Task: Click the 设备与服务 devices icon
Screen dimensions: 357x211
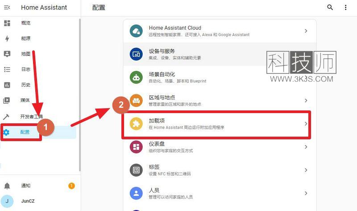Action: tap(136, 54)
